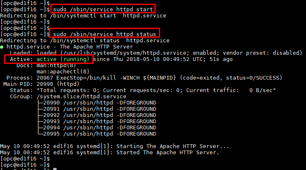Click the 'sudo /sbin/service httpd status' command
Image resolution: width=306 pixels, height=170 pixels.
point(105,34)
